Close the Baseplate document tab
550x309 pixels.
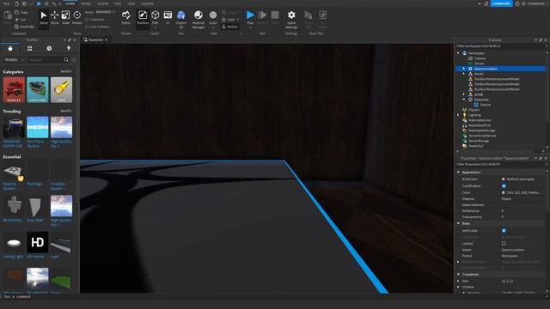coord(107,39)
